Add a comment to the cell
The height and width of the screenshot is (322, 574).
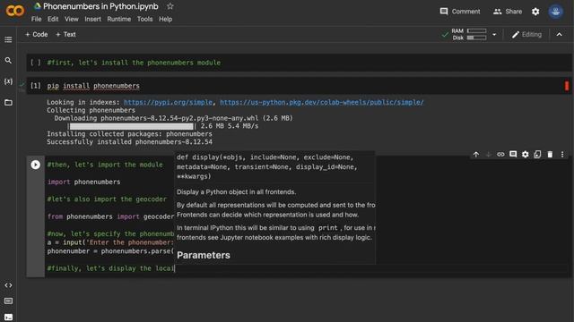513,155
